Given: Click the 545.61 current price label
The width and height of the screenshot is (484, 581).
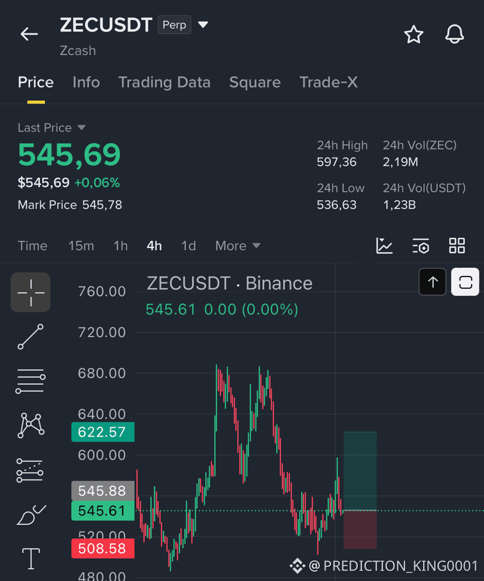Looking at the screenshot, I should [x=103, y=511].
